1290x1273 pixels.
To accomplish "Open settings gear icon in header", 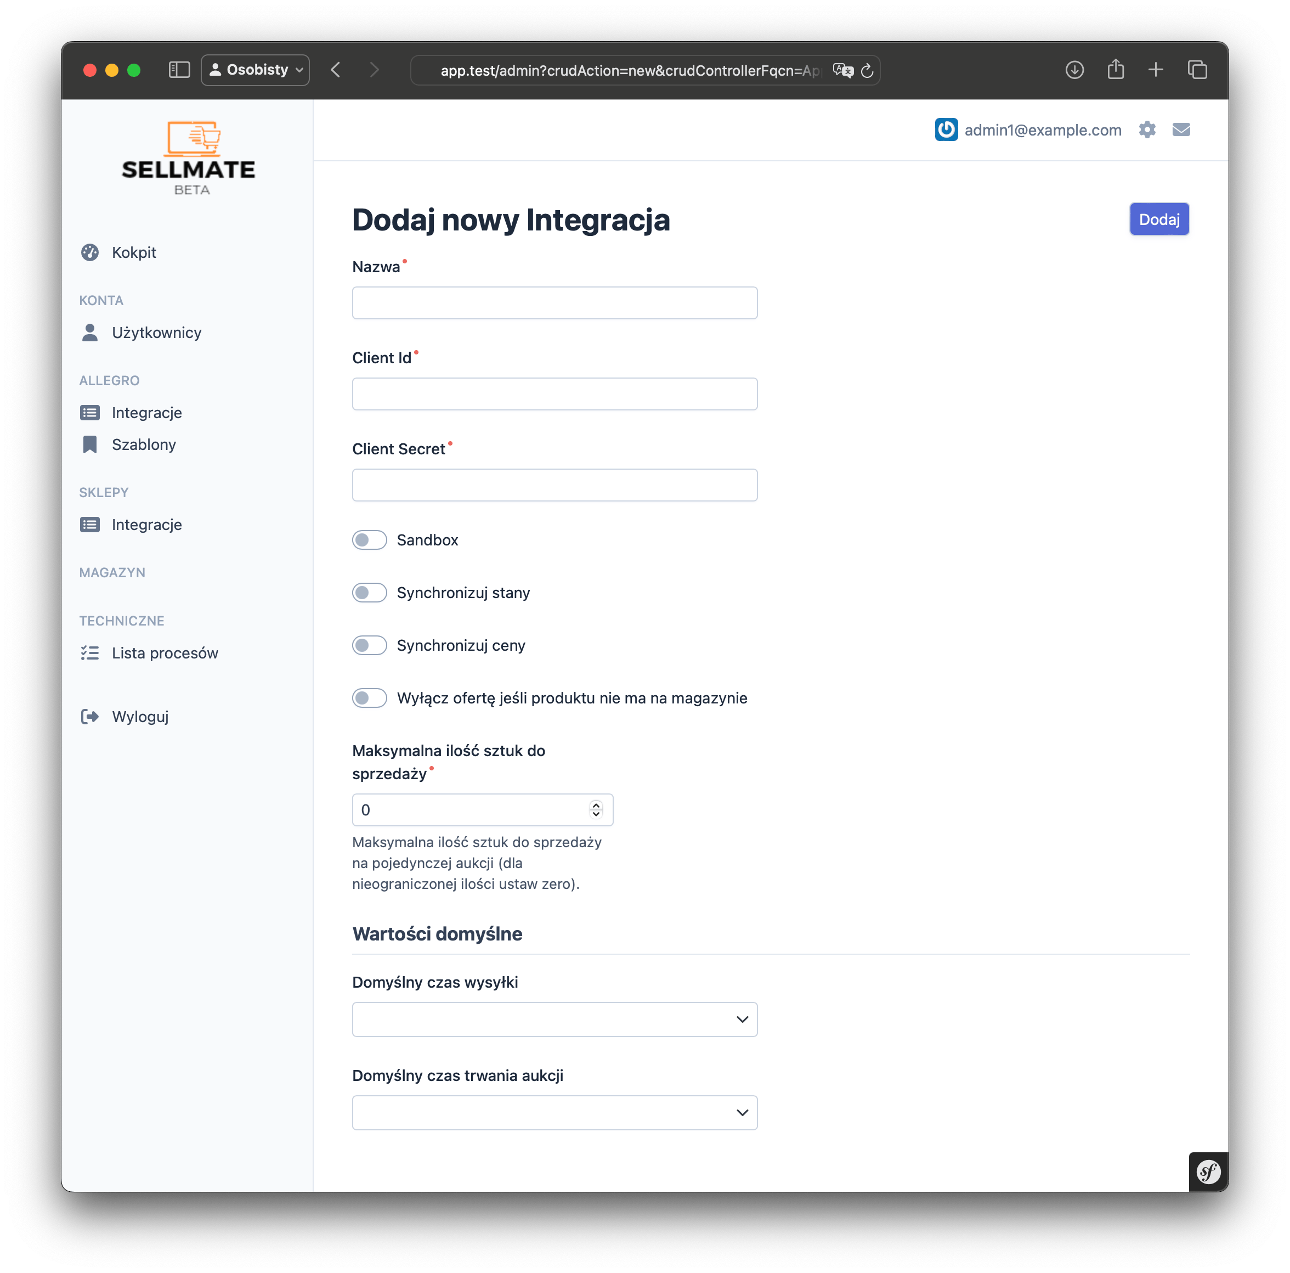I will [x=1147, y=129].
